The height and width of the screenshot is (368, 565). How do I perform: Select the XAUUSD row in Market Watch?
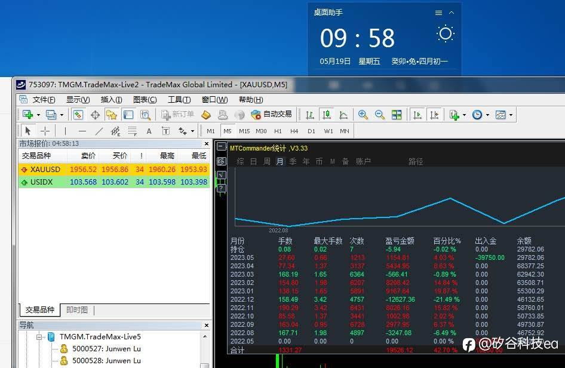point(114,170)
